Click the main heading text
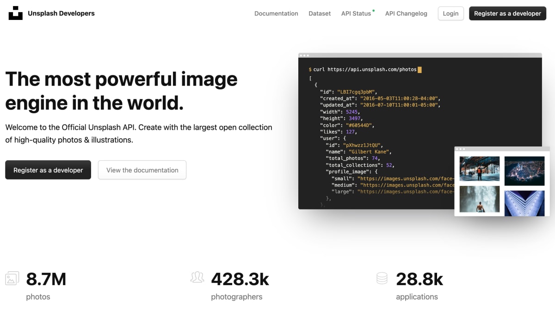 pos(122,91)
